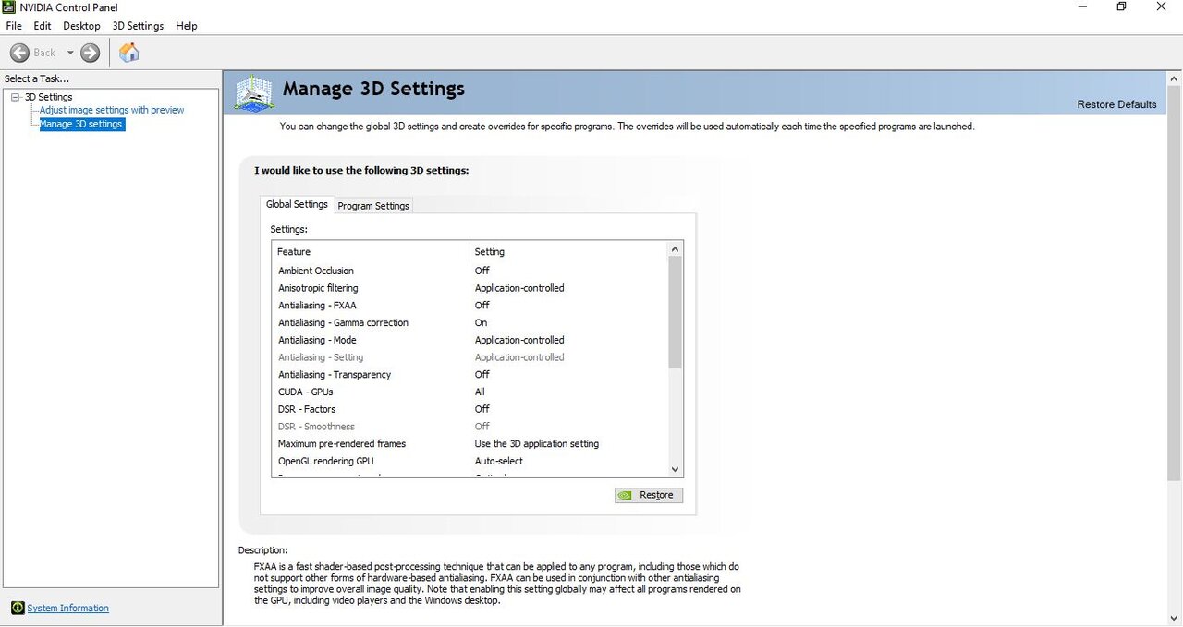Image resolution: width=1183 pixels, height=627 pixels.
Task: Select the Antialiasing - Transparency row
Action: [x=470, y=374]
